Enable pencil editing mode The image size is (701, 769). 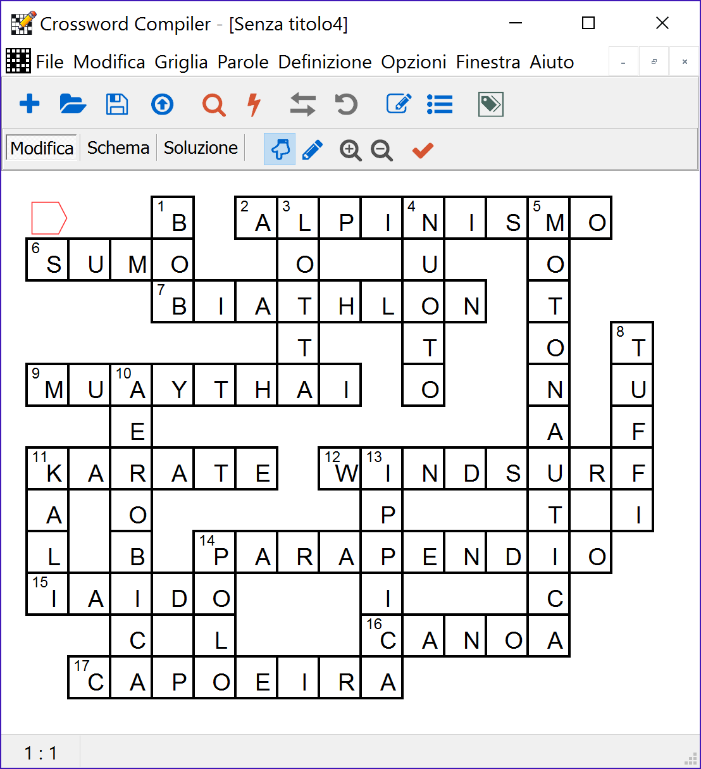(x=313, y=149)
